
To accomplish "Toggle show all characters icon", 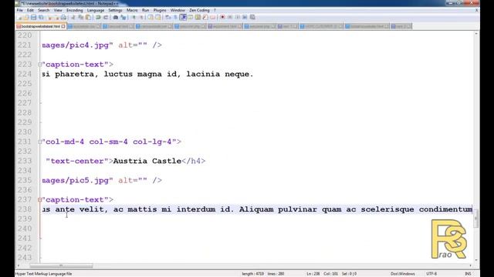I will coord(175,17).
